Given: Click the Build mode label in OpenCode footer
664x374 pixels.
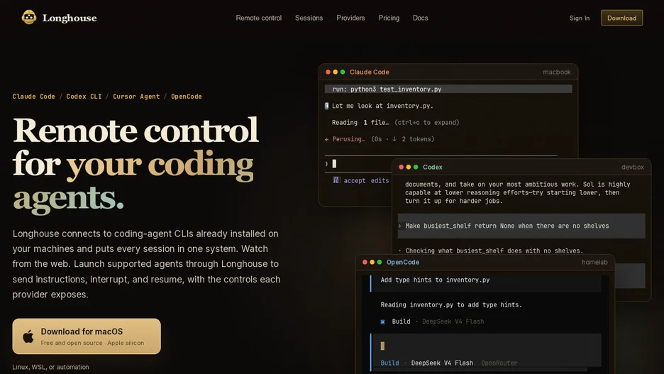Looking at the screenshot, I should (x=389, y=363).
